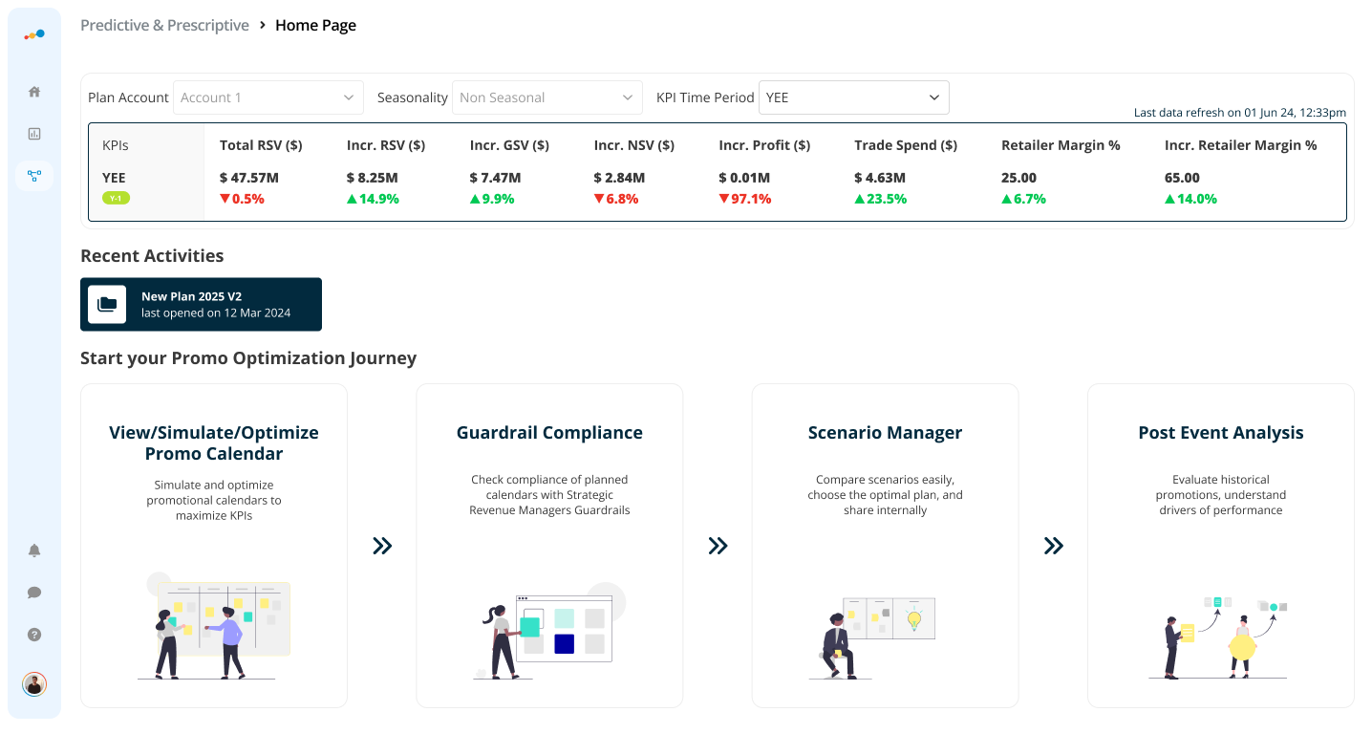1372x734 pixels.
Task: Click the 25.00 Retailer Margin value
Action: [x=1019, y=178]
